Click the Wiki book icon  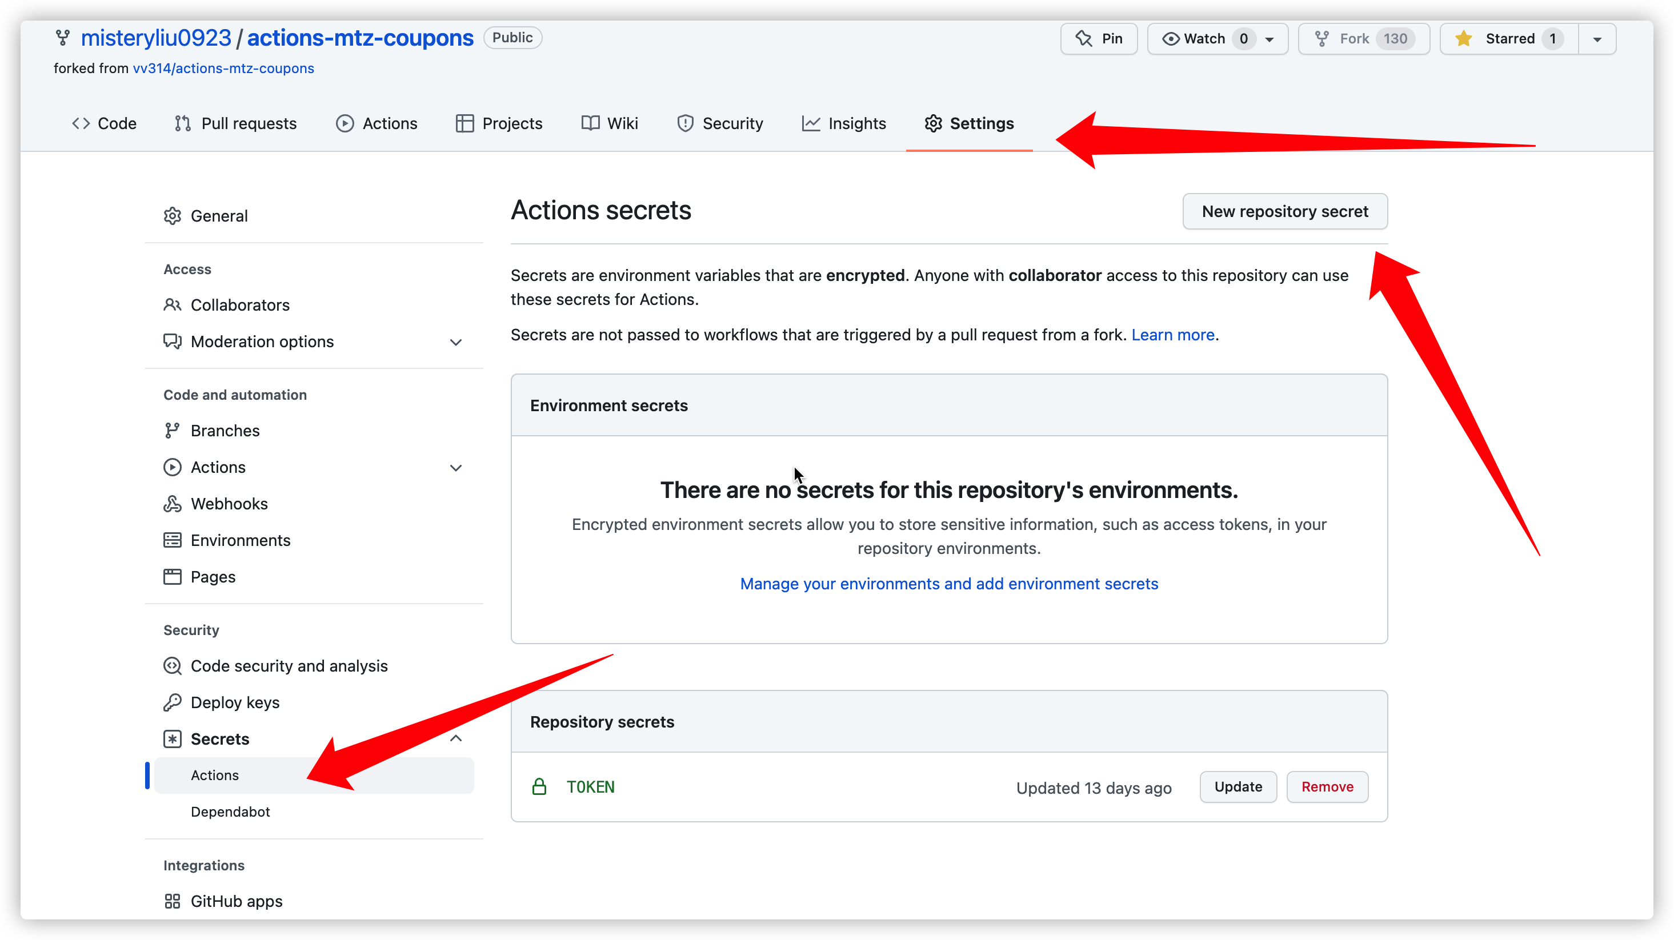590,123
